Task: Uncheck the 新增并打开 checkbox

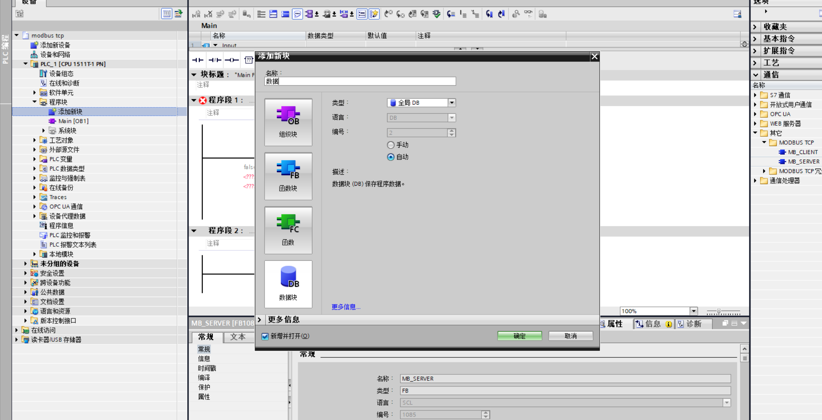Action: [x=265, y=336]
